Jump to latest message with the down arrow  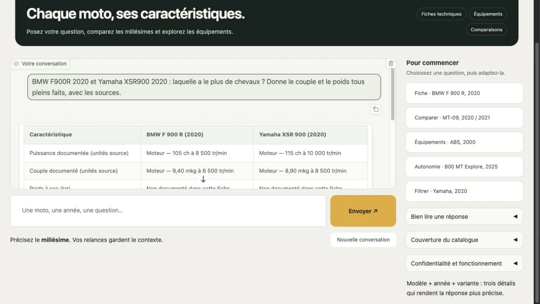[203, 179]
